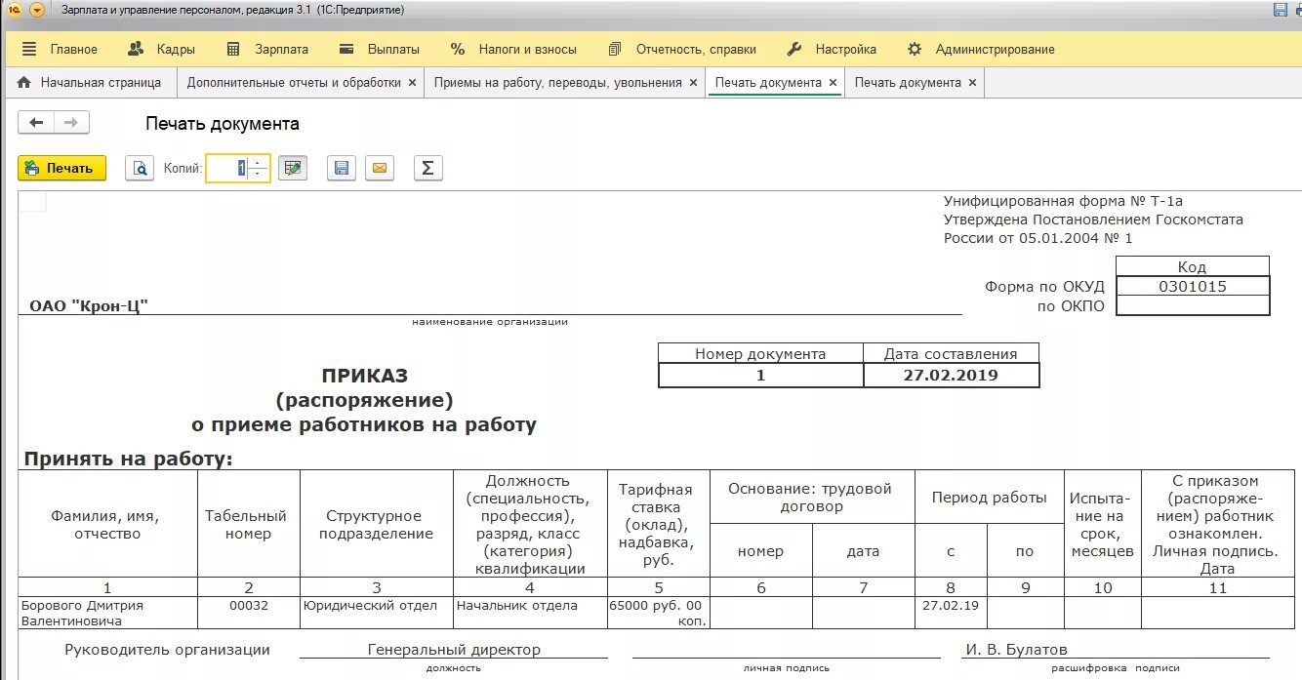Go back with the left arrow
The width and height of the screenshot is (1302, 680).
36,123
